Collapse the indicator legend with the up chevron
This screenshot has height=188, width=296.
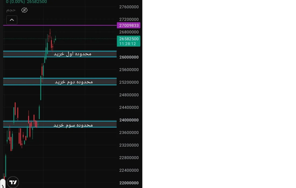tap(12, 20)
